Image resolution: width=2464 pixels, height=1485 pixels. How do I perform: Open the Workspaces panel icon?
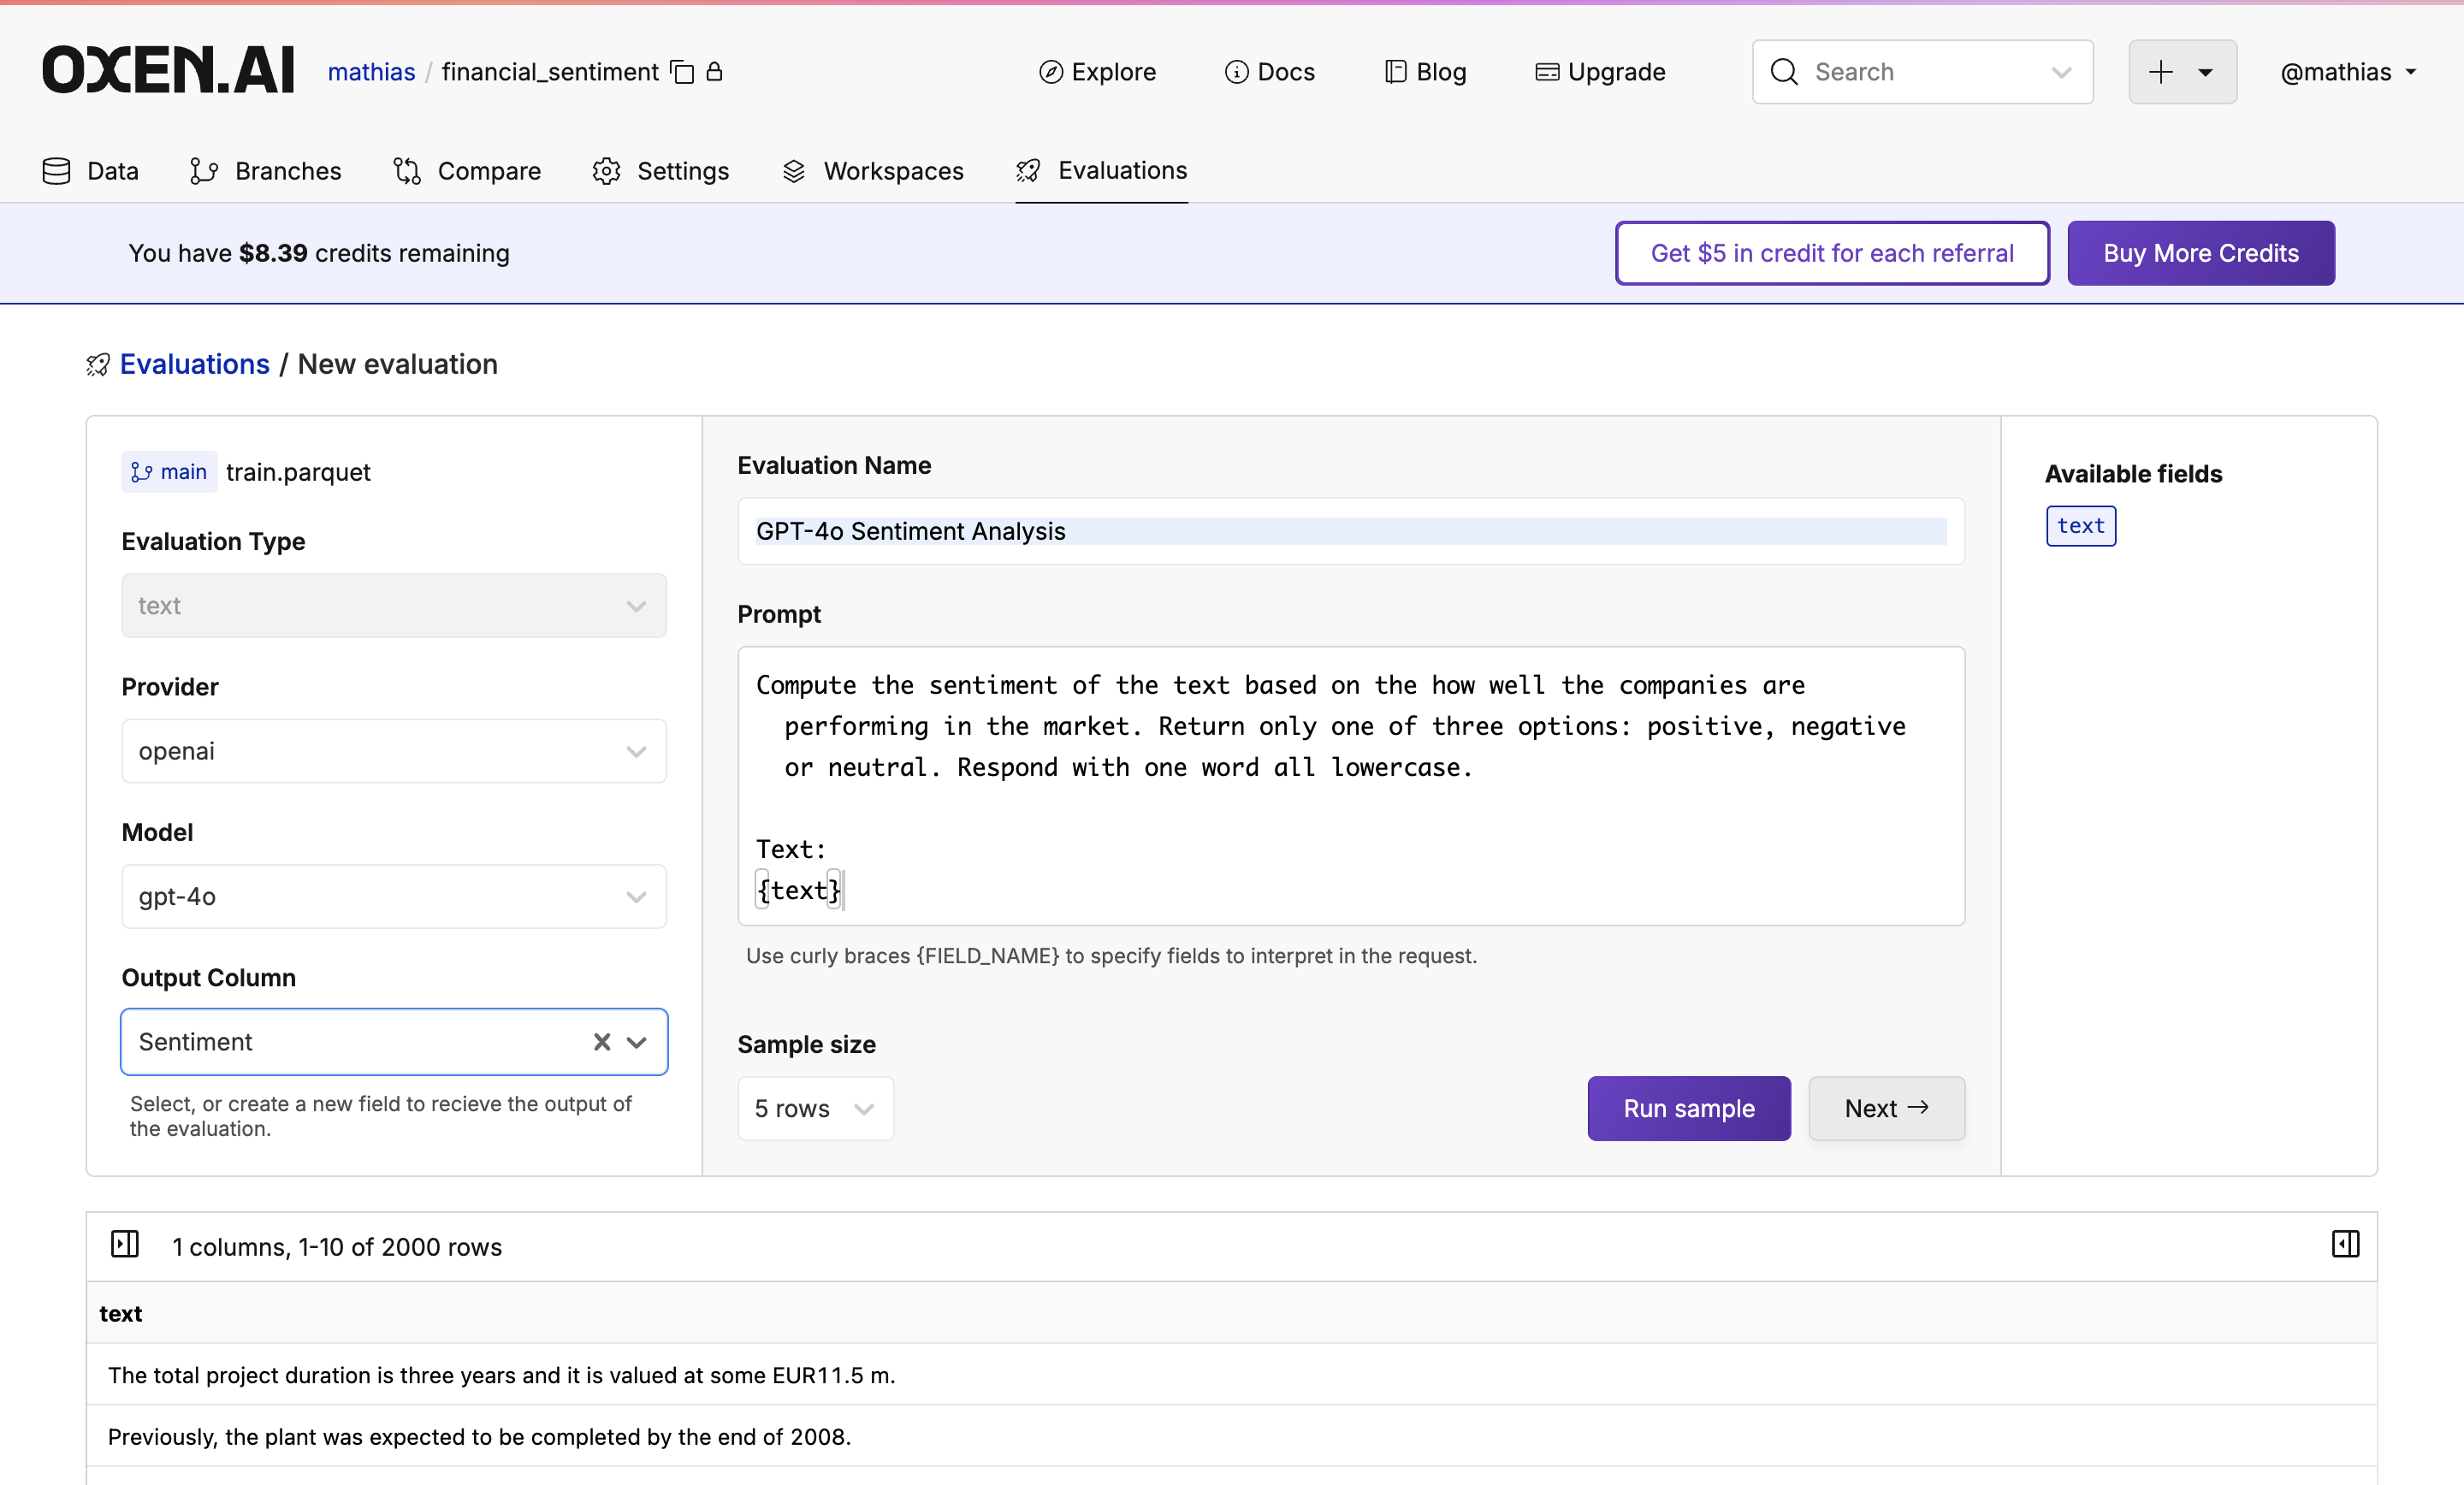793,170
